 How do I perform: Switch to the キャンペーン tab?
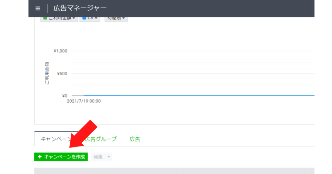pos(56,139)
